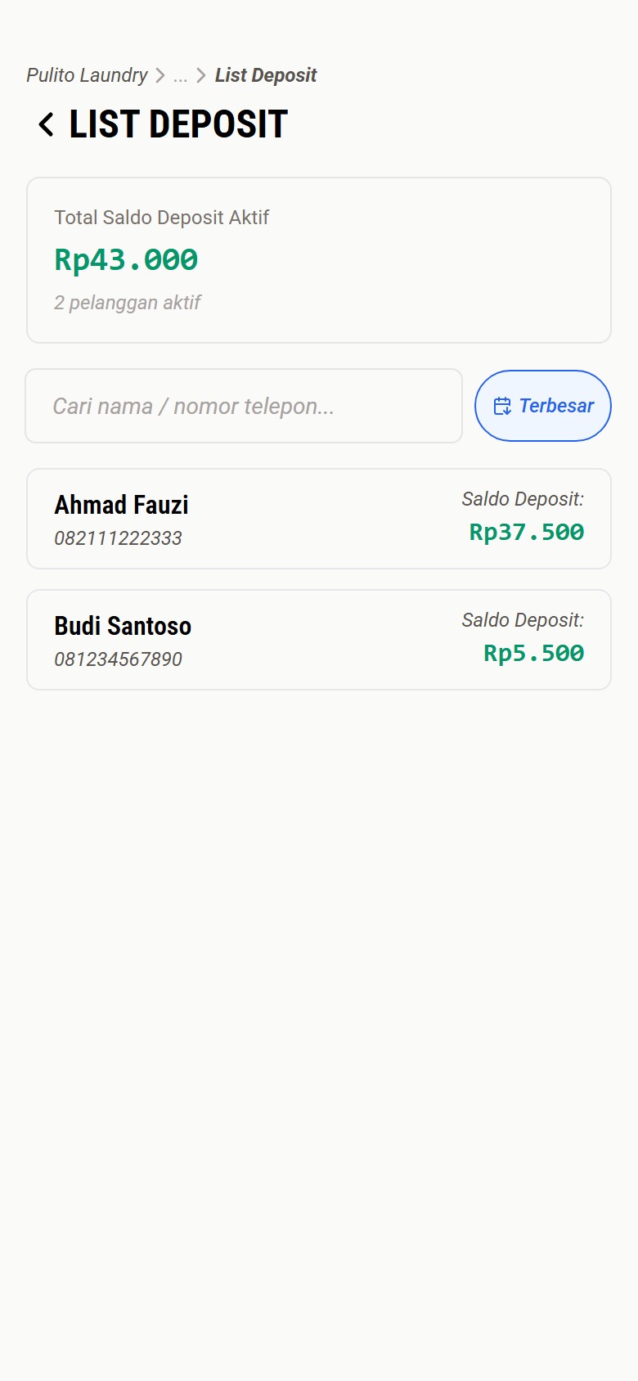638x1381 pixels.
Task: Click the Rp5.500 deposit balance
Action: [533, 654]
